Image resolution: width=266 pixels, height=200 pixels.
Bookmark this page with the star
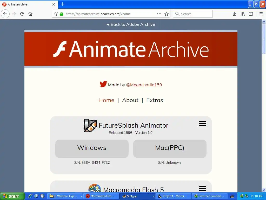tap(167, 14)
